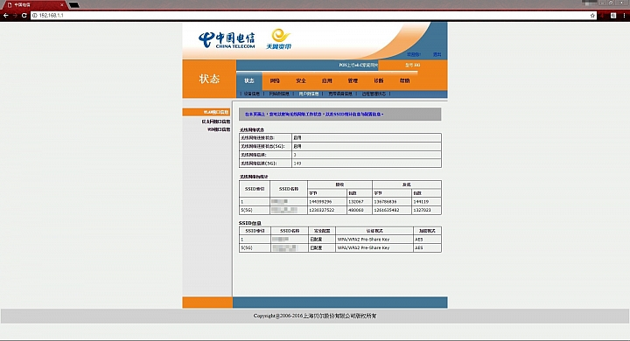This screenshot has height=341, width=630.
Task: Open the 用户侧信息 submenu item
Action: pos(309,94)
